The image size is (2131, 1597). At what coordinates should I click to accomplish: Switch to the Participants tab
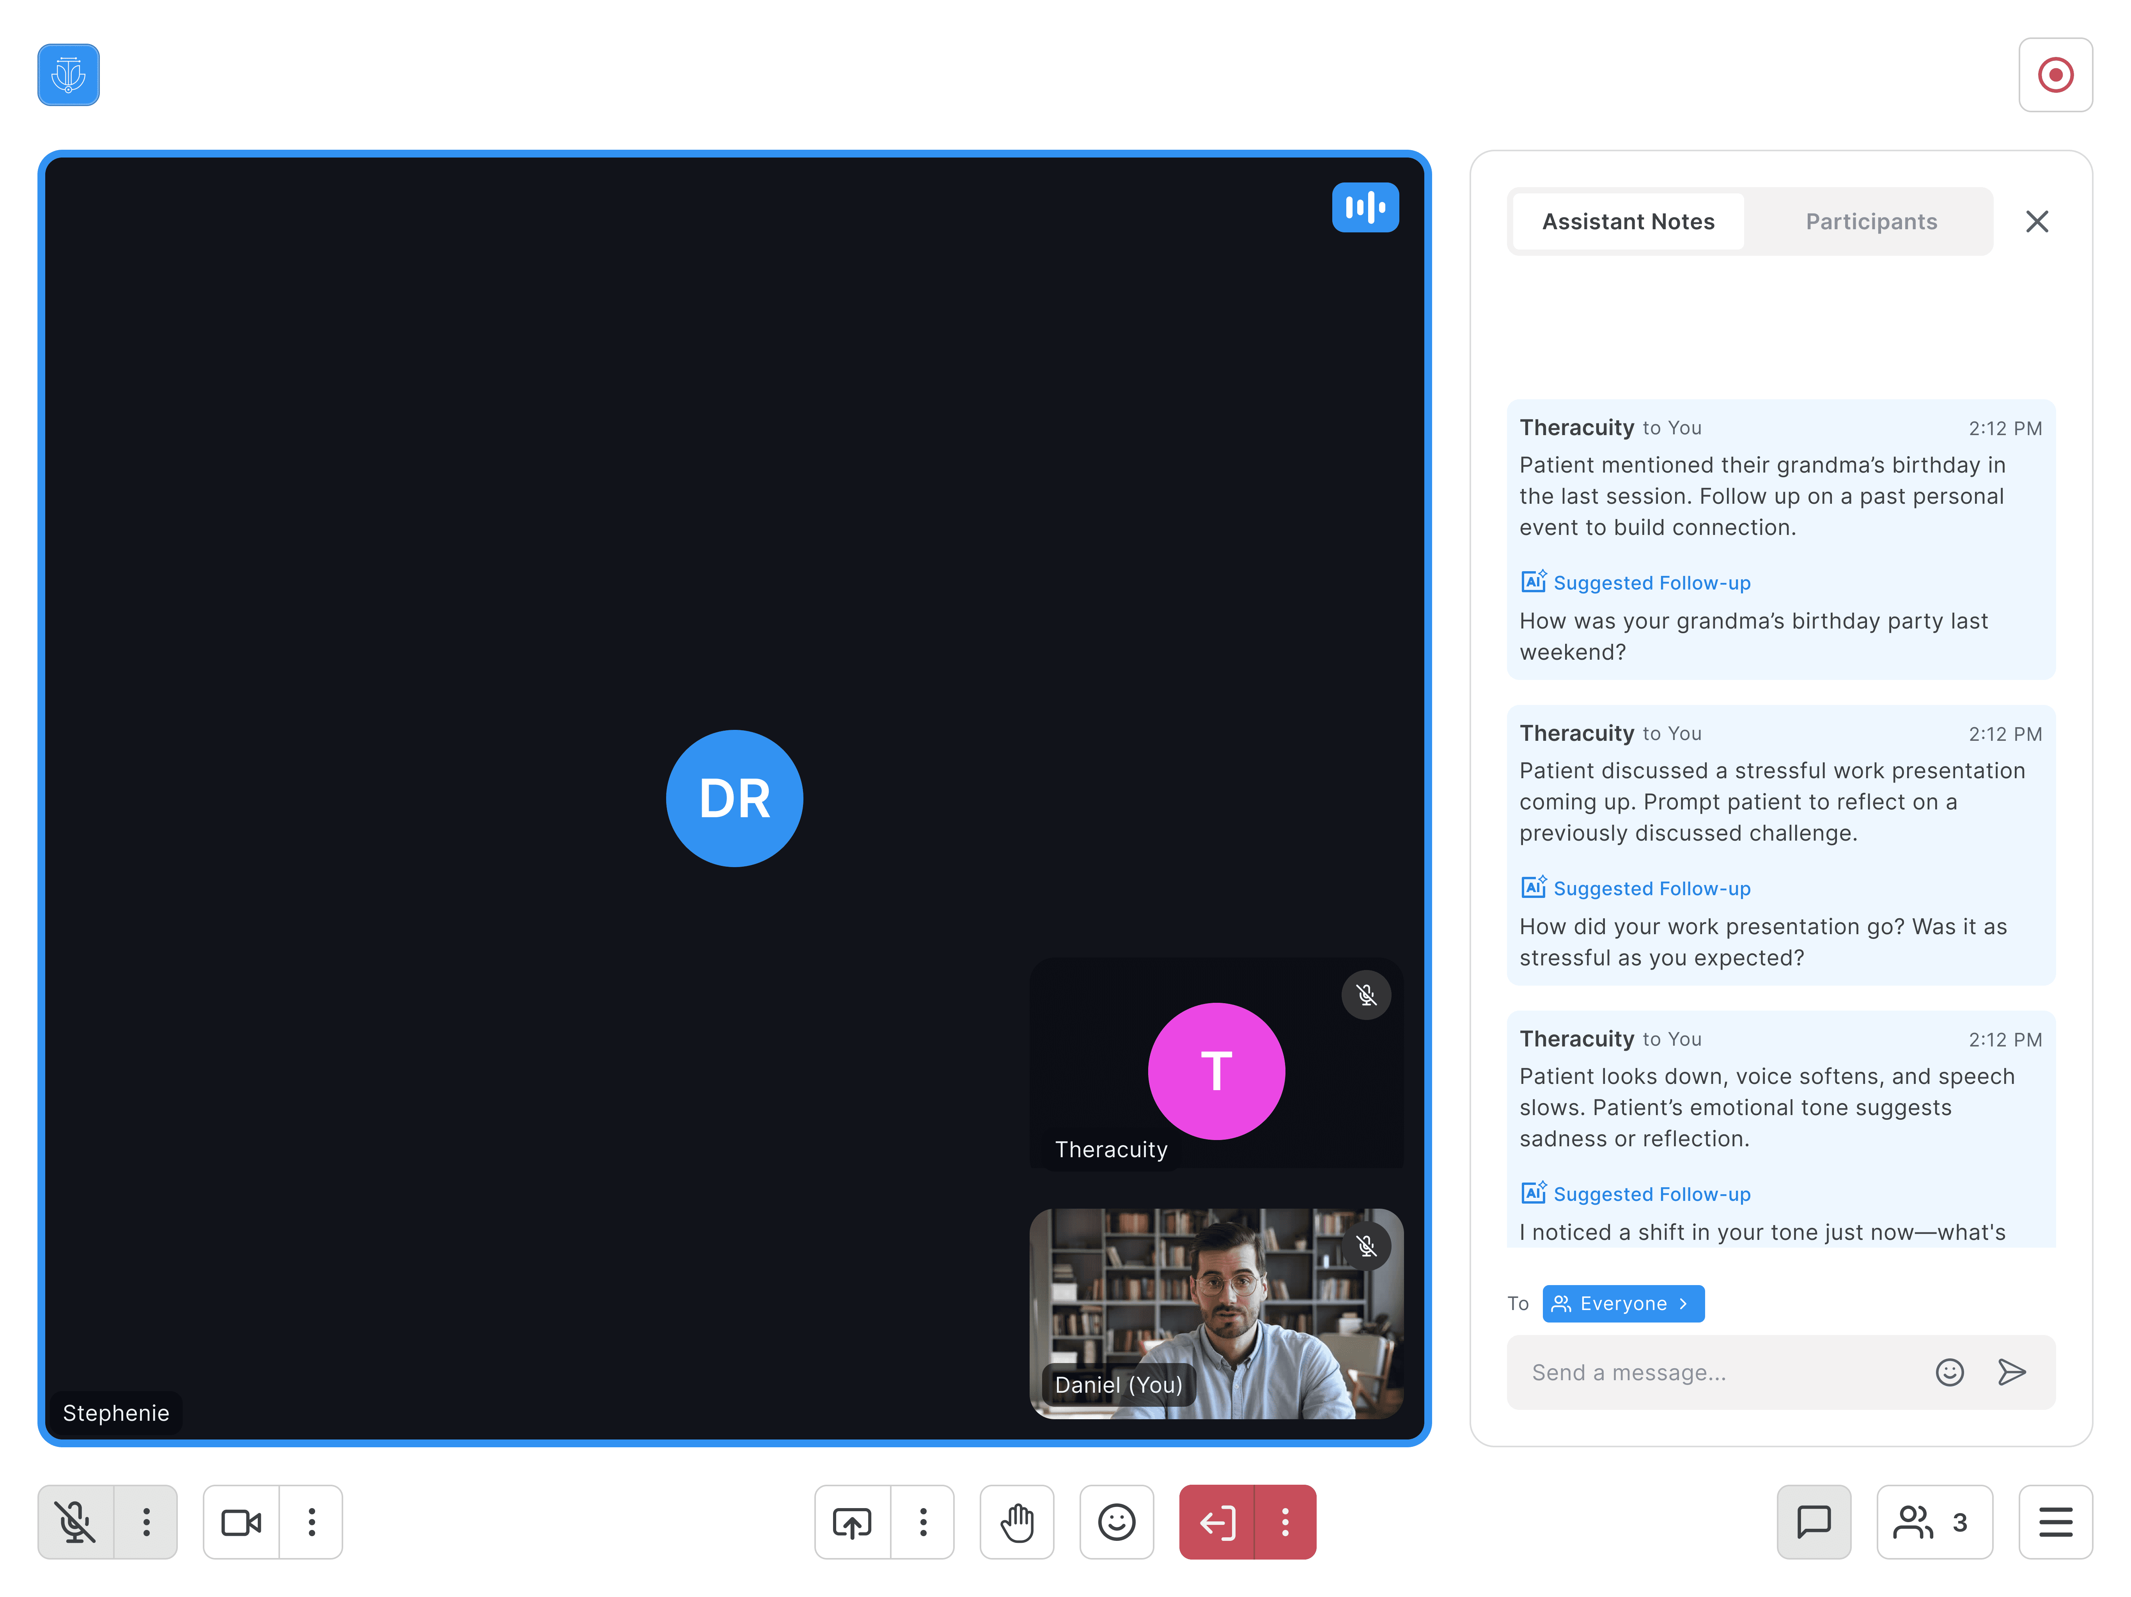click(1870, 221)
